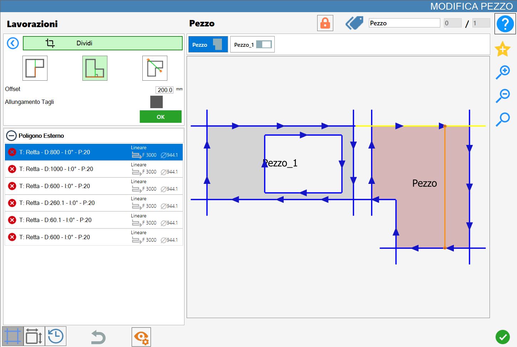Click the Offset value field
This screenshot has height=347, width=517.
pyautogui.click(x=164, y=90)
